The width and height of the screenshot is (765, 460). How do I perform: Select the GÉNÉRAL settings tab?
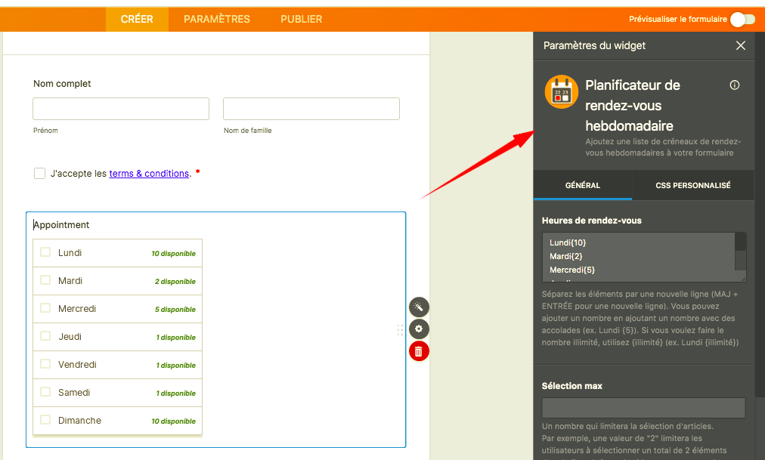[583, 185]
